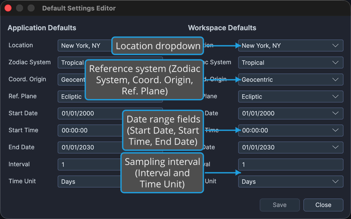Click the Application Start Time label
This screenshot has height=219, width=351.
[x=23, y=130]
